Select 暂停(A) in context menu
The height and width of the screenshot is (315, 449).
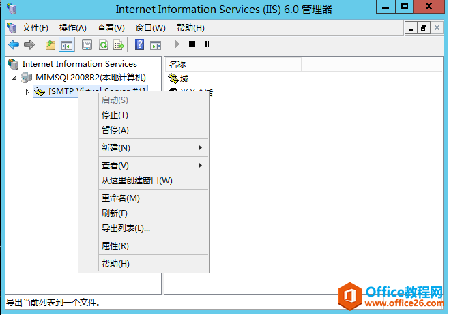[154, 130]
